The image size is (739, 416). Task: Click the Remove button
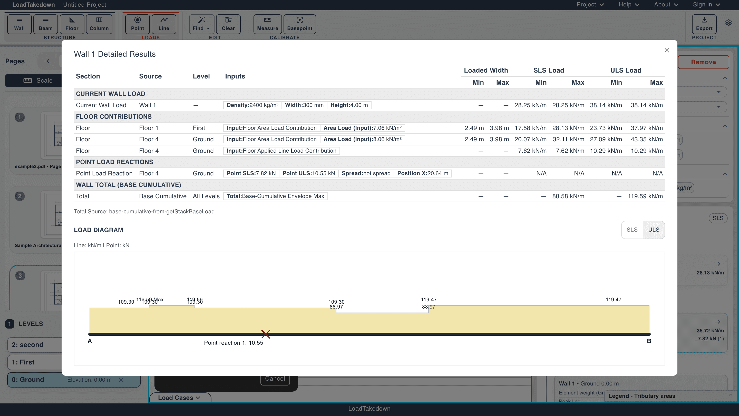(x=703, y=62)
